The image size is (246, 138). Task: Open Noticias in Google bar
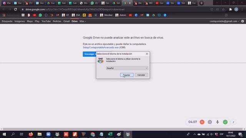coord(57,21)
